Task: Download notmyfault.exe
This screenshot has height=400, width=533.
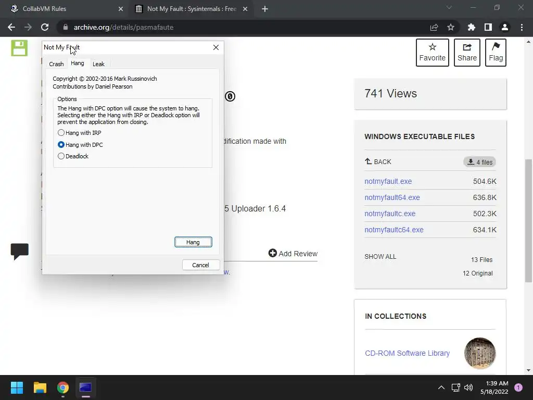Action: coord(388,181)
